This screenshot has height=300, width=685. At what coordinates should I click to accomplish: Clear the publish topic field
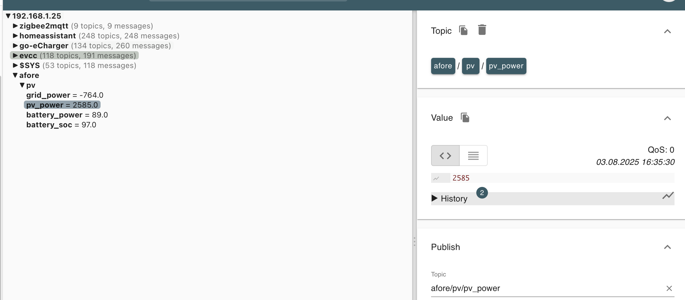coord(669,288)
